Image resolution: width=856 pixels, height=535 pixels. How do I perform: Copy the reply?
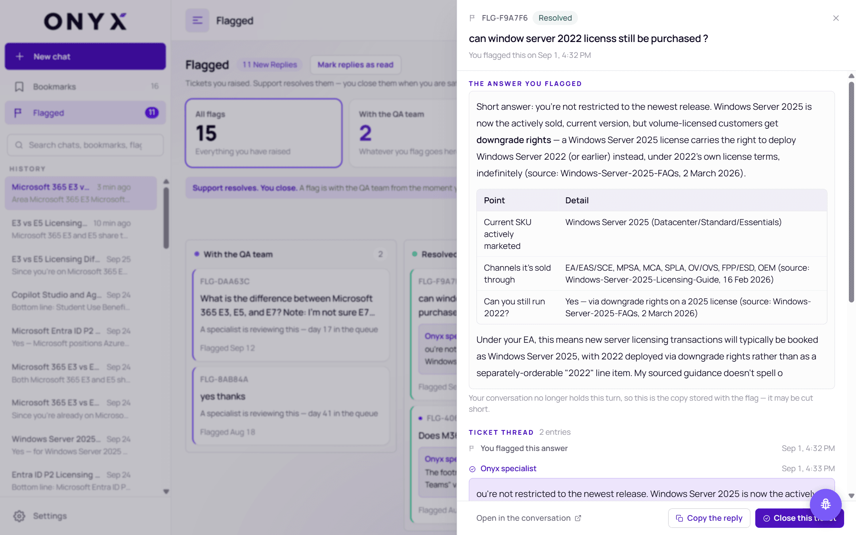point(709,518)
